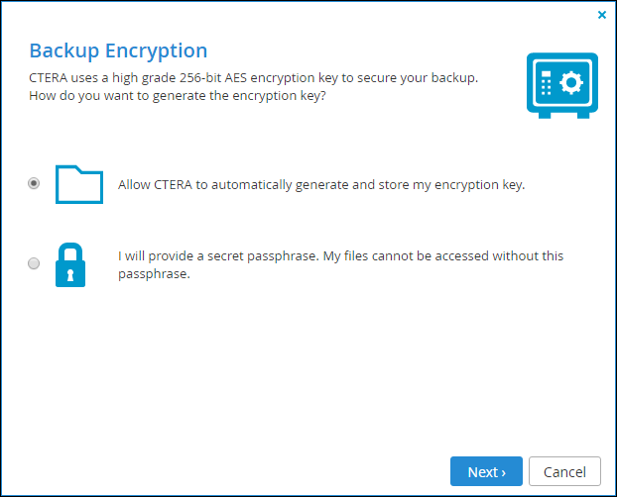Click the chevron arrow inside Next button
This screenshot has height=497, width=617.
(503, 472)
